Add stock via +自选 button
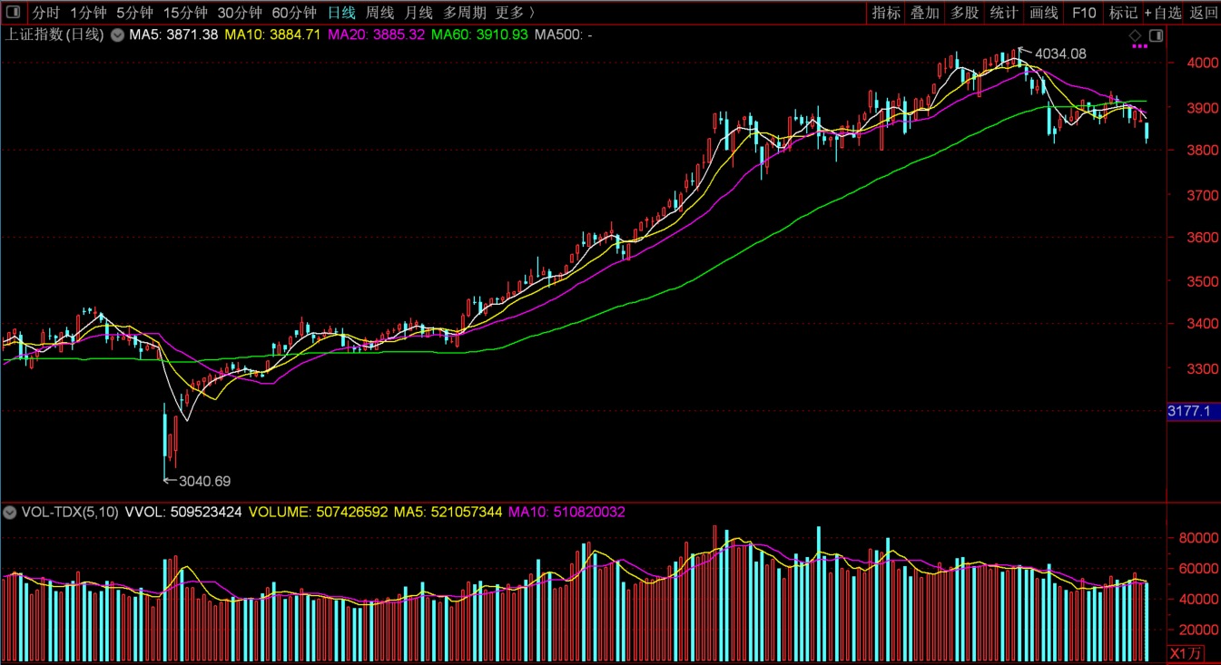 tap(1163, 13)
